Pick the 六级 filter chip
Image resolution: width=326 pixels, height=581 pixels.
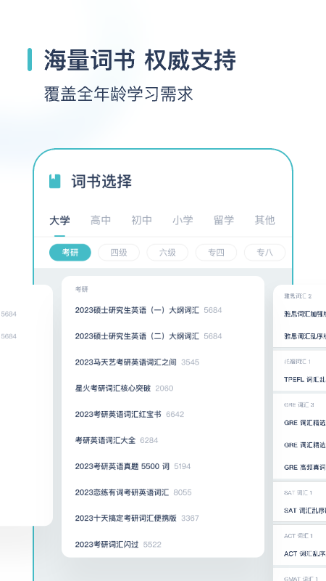pos(167,252)
